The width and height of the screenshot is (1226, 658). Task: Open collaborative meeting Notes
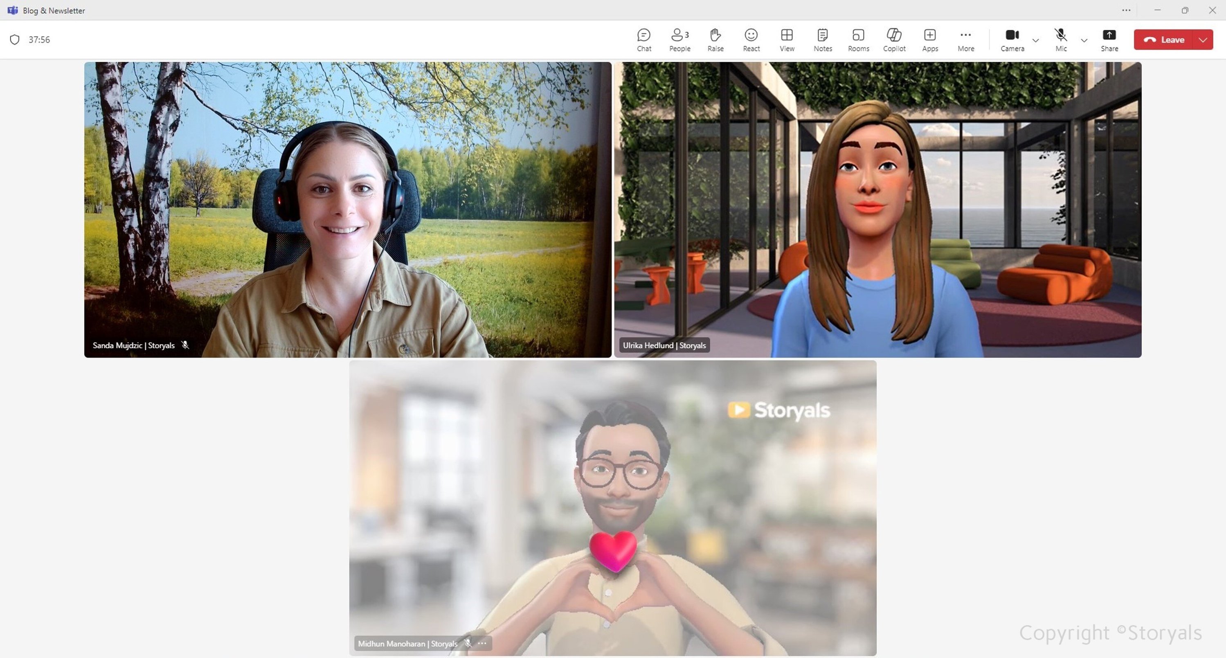pos(822,39)
